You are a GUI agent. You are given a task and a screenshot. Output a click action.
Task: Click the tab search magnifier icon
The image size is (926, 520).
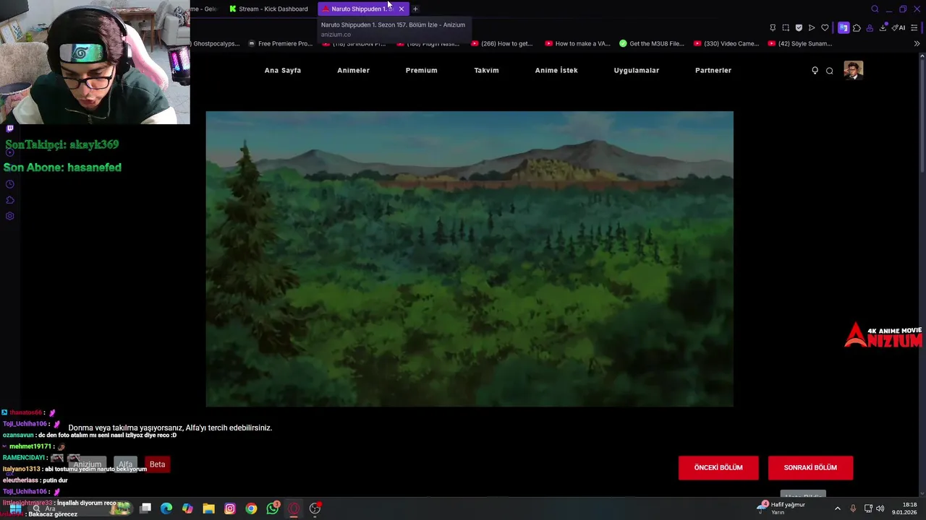tap(875, 9)
